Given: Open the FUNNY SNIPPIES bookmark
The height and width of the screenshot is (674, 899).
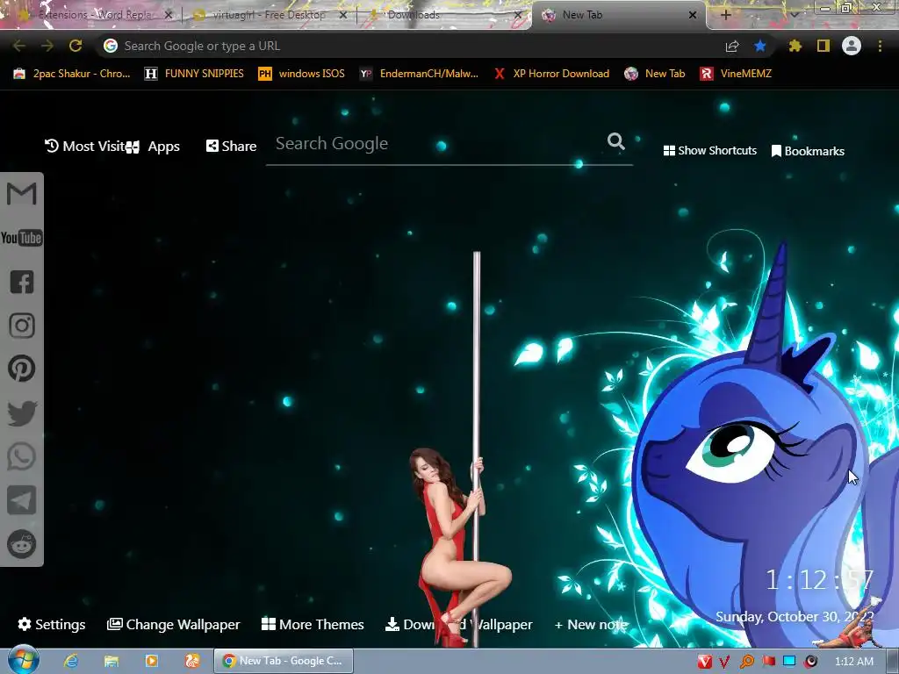Looking at the screenshot, I should pyautogui.click(x=194, y=74).
